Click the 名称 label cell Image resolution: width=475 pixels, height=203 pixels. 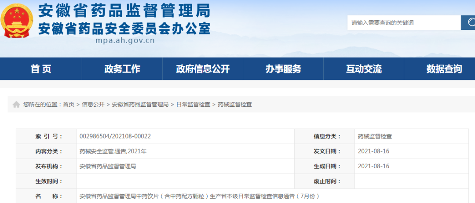click(46, 196)
